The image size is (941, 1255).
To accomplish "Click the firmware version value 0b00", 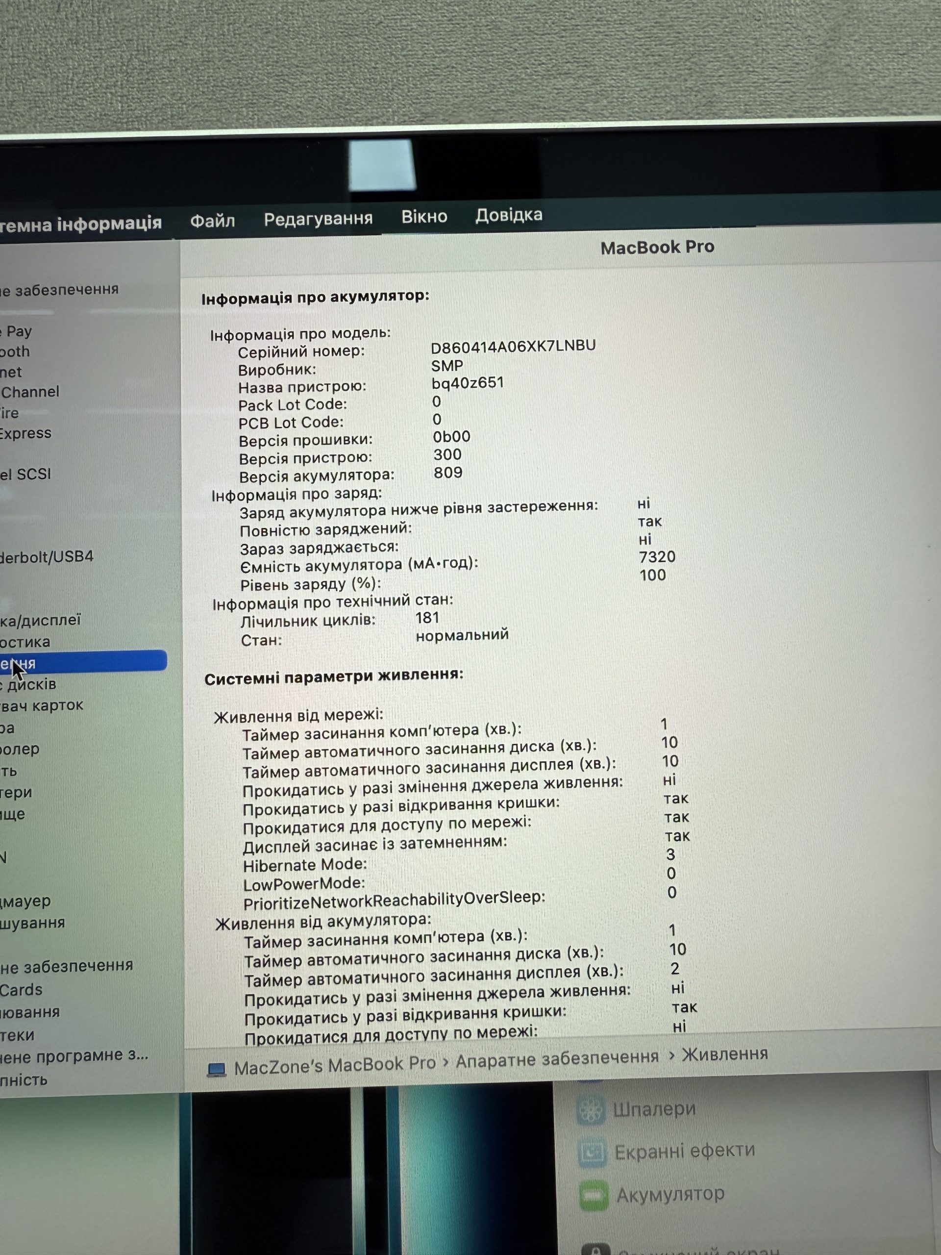I will tap(451, 437).
